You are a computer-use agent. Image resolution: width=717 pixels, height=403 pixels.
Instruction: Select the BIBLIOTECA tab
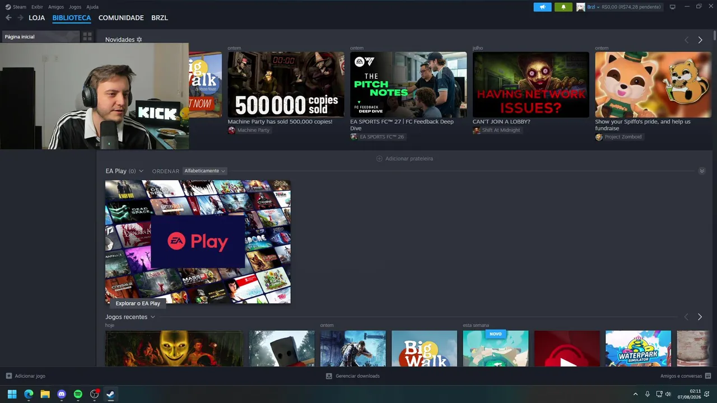[x=72, y=18]
